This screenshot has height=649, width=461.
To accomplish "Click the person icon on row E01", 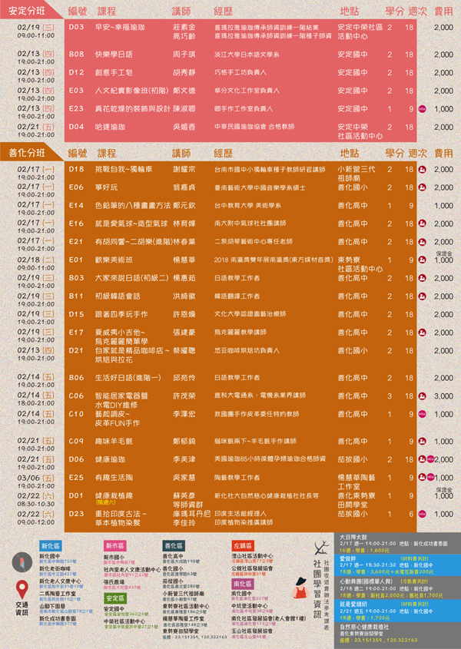I will (x=422, y=260).
